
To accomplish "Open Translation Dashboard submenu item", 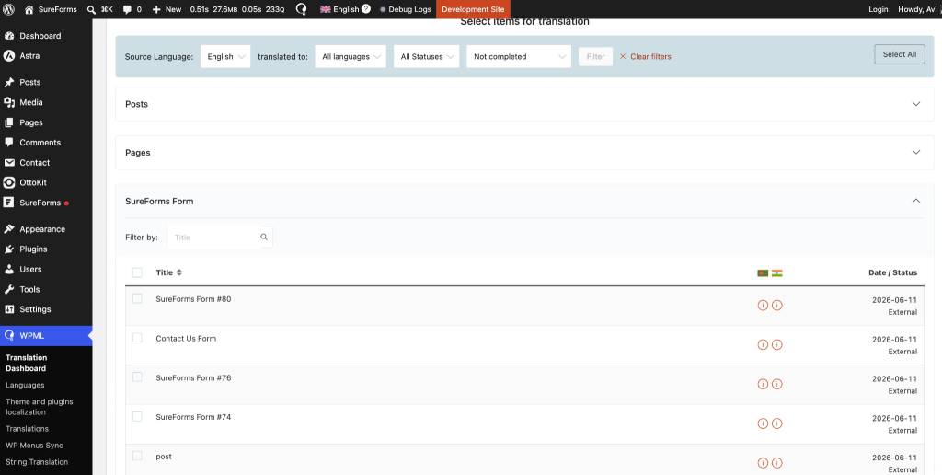I will pos(27,364).
